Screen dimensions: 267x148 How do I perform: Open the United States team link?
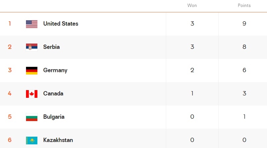pos(61,24)
